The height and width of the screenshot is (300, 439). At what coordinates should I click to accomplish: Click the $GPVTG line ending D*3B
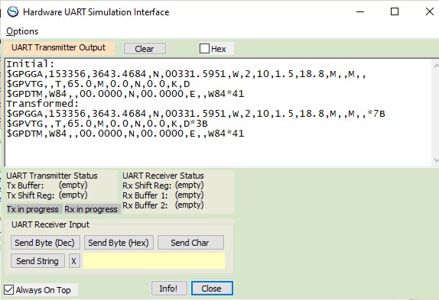pyautogui.click(x=107, y=124)
